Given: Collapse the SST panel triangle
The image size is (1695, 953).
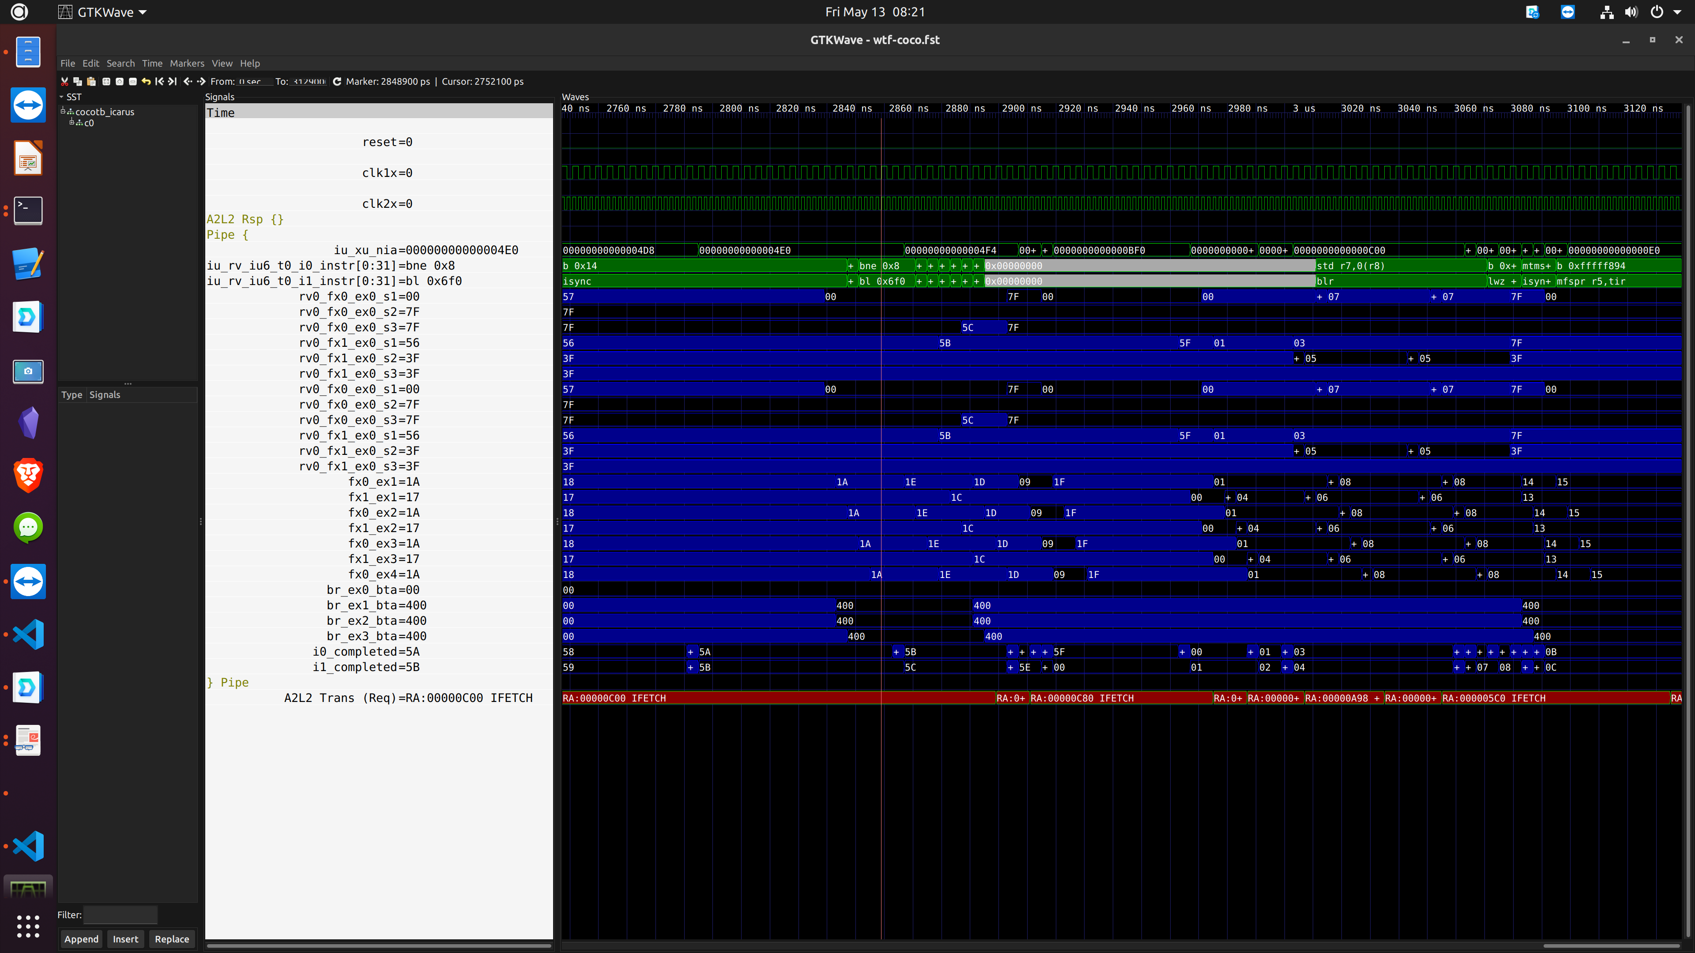Looking at the screenshot, I should tap(62, 97).
